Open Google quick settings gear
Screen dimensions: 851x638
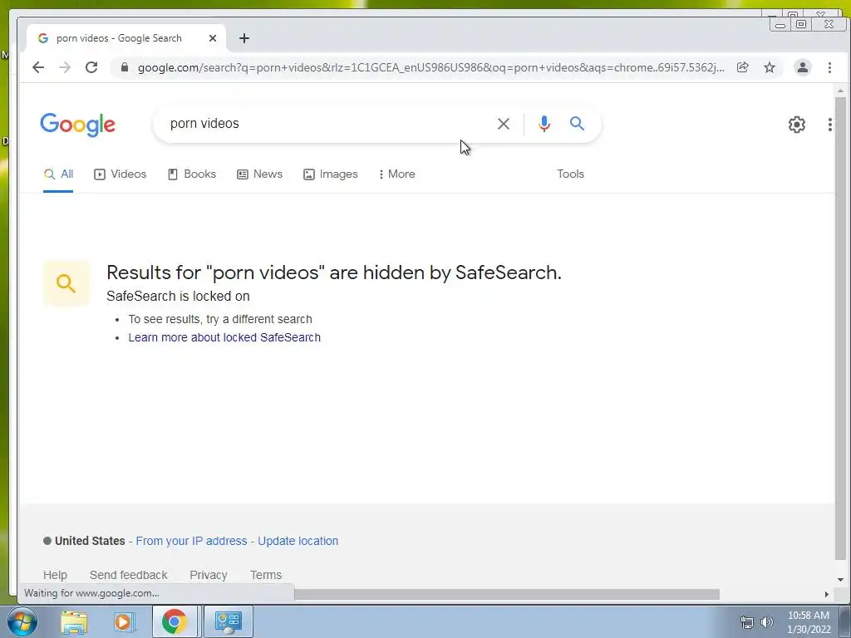(797, 125)
